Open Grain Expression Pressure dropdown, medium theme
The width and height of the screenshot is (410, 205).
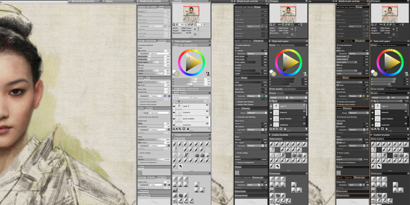[x=253, y=96]
